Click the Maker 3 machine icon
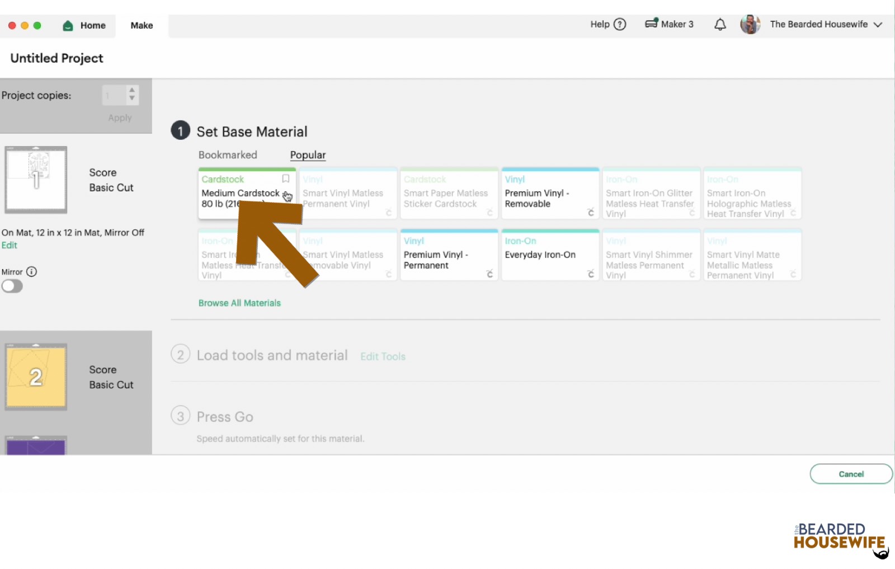 pyautogui.click(x=651, y=23)
